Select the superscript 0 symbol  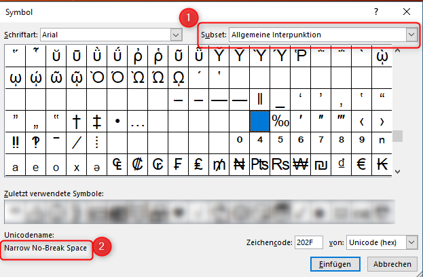239,143
